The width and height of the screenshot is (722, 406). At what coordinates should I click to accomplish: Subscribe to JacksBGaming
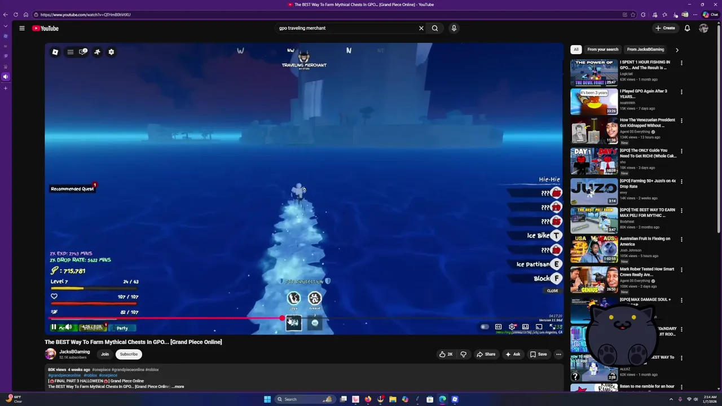(x=129, y=354)
